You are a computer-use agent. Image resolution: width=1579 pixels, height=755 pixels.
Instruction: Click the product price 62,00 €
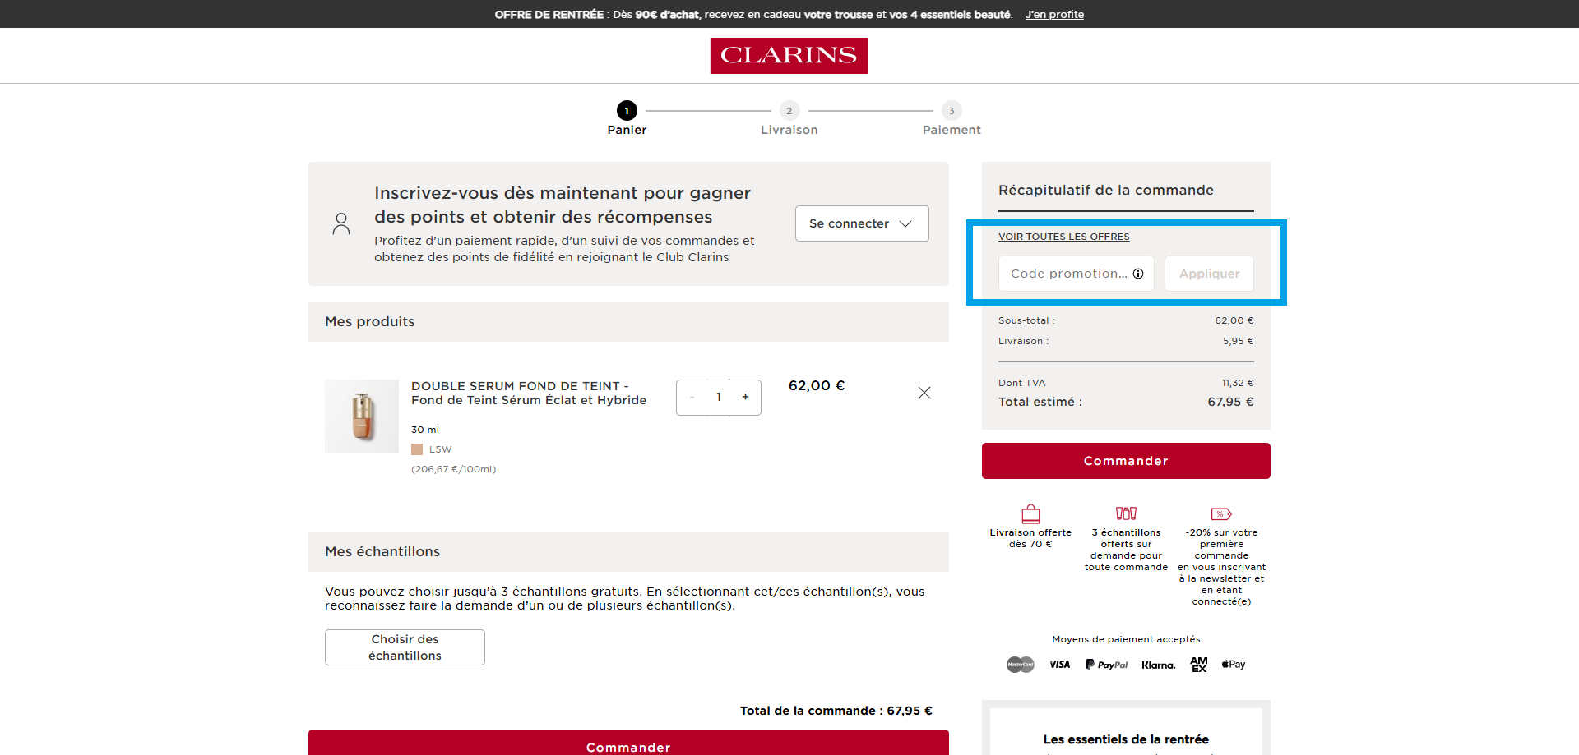tap(817, 385)
